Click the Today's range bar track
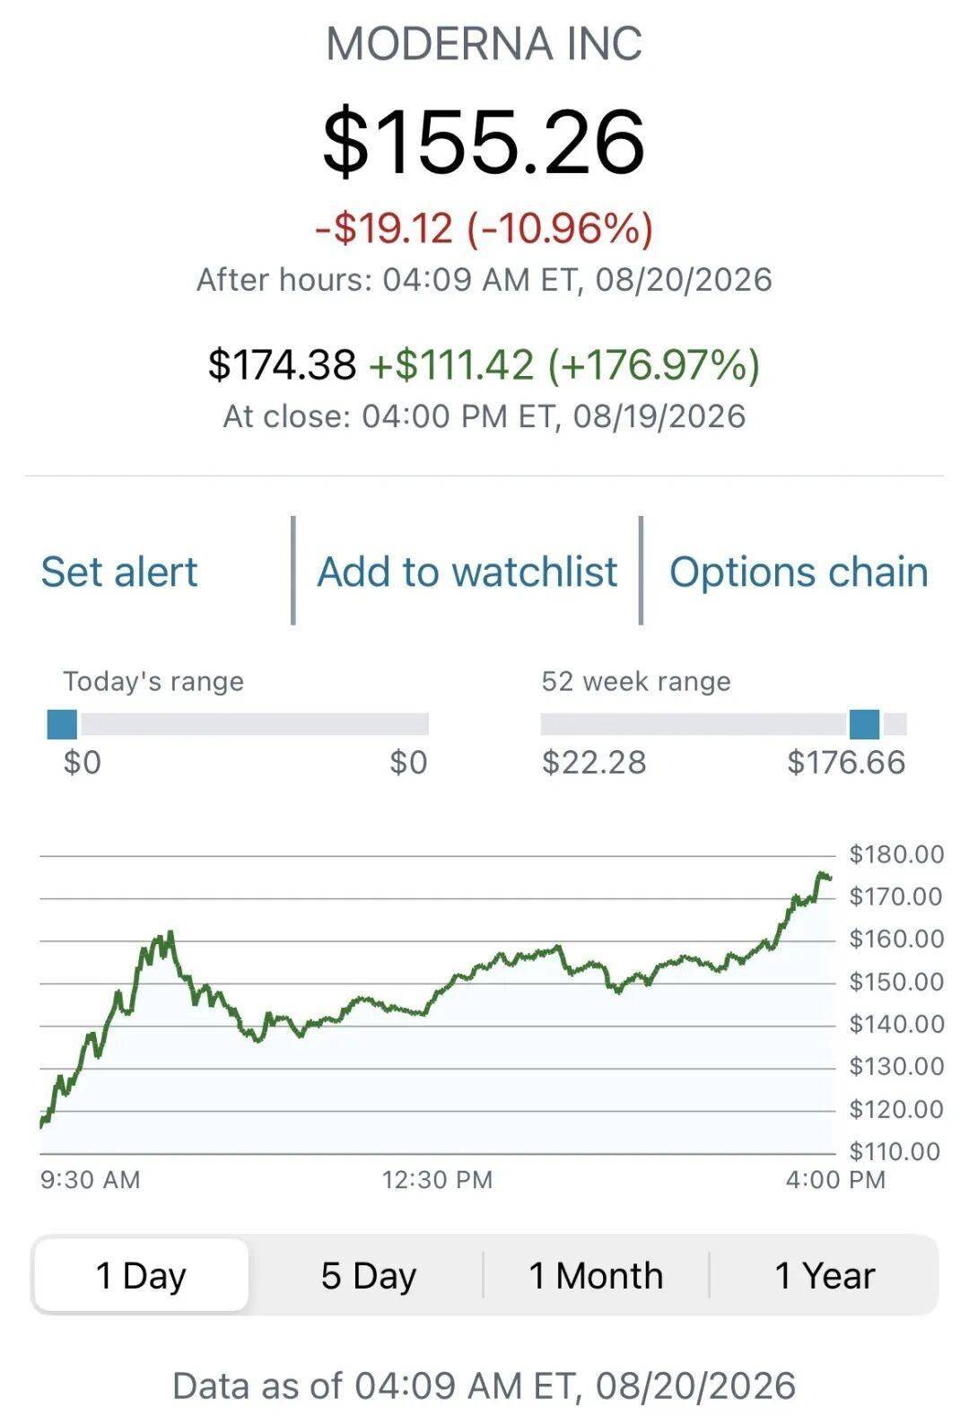 tap(238, 724)
